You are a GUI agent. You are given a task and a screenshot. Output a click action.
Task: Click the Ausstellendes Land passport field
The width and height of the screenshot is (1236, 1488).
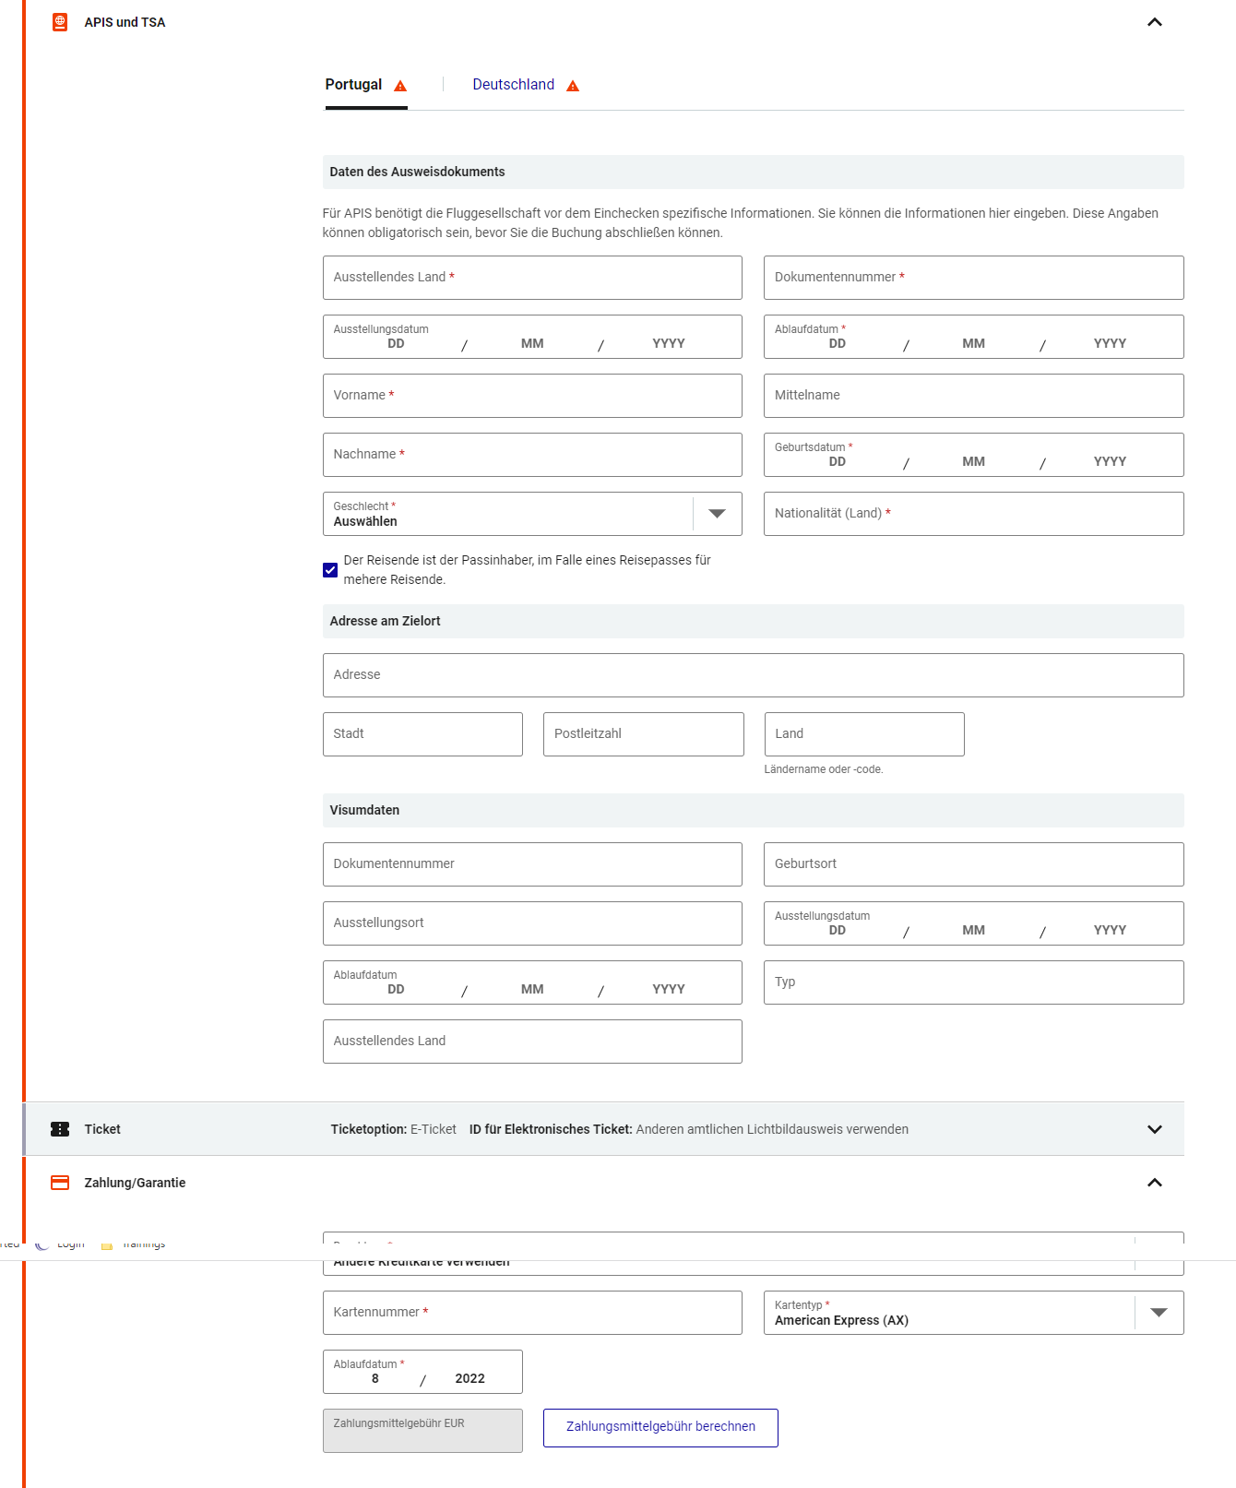[532, 278]
